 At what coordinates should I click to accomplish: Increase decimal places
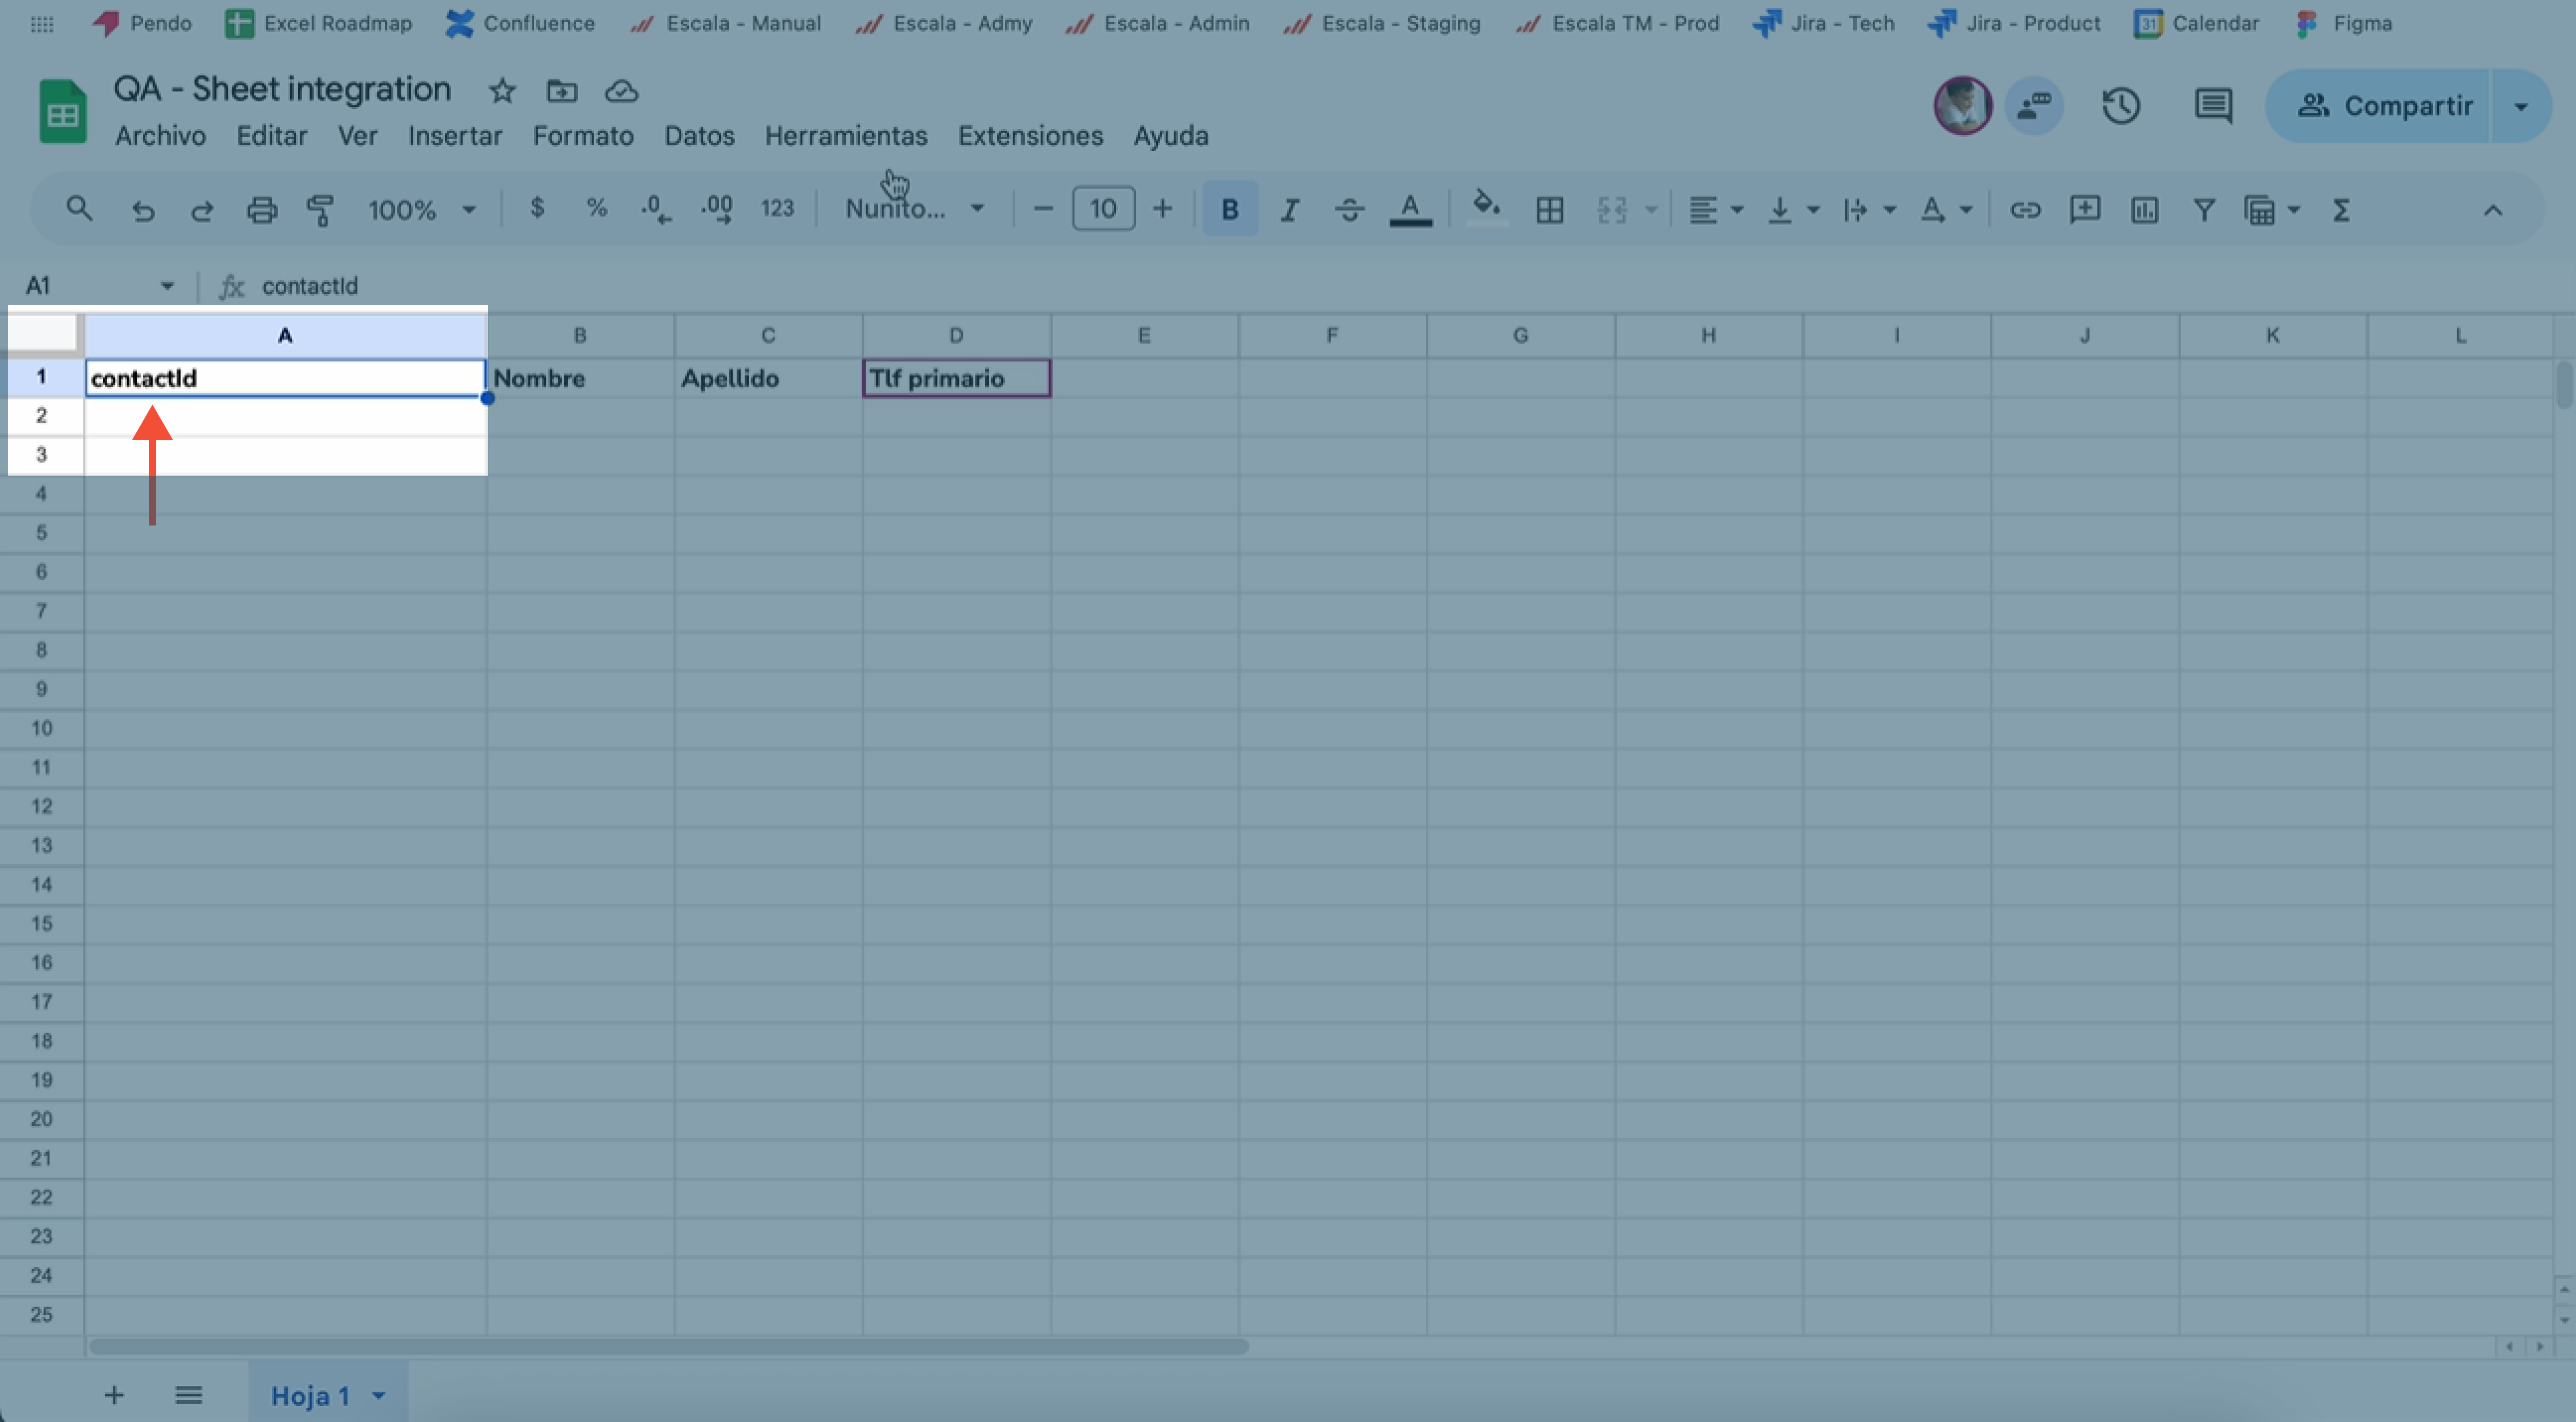click(716, 209)
